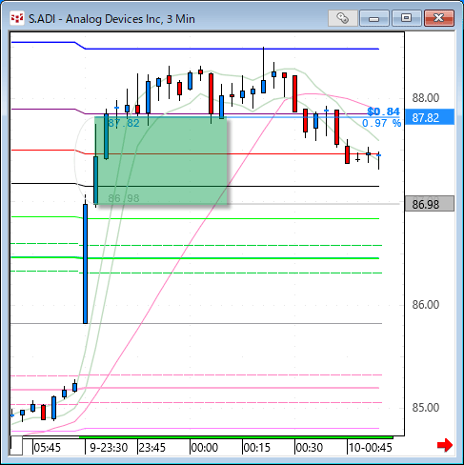Image resolution: width=464 pixels, height=465 pixels.
Task: Click the 00:15 time axis label
Action: [x=257, y=448]
